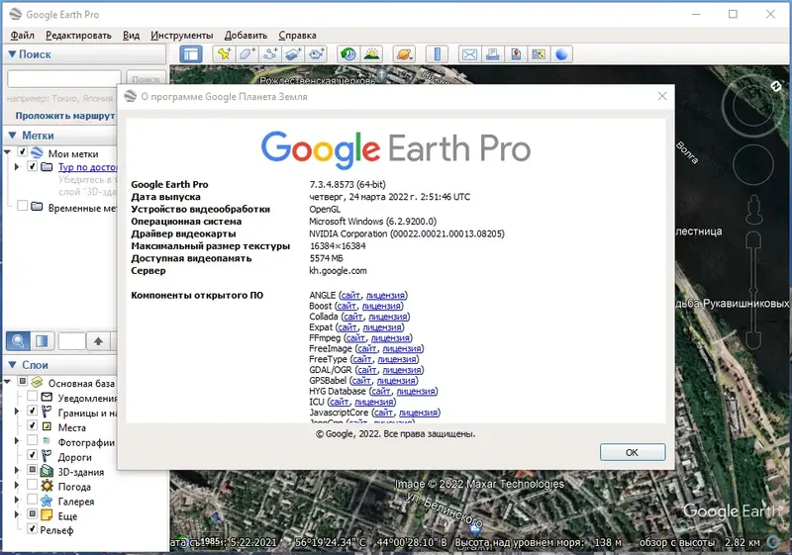This screenshot has width=792, height=555.
Task: Click the 3D-здания buildings layer icon
Action: click(47, 471)
